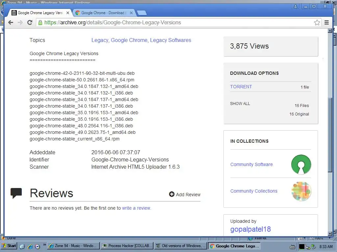Open the Windows Start menu
Screen dimensions: 337x252
pyautogui.click(x=9, y=246)
